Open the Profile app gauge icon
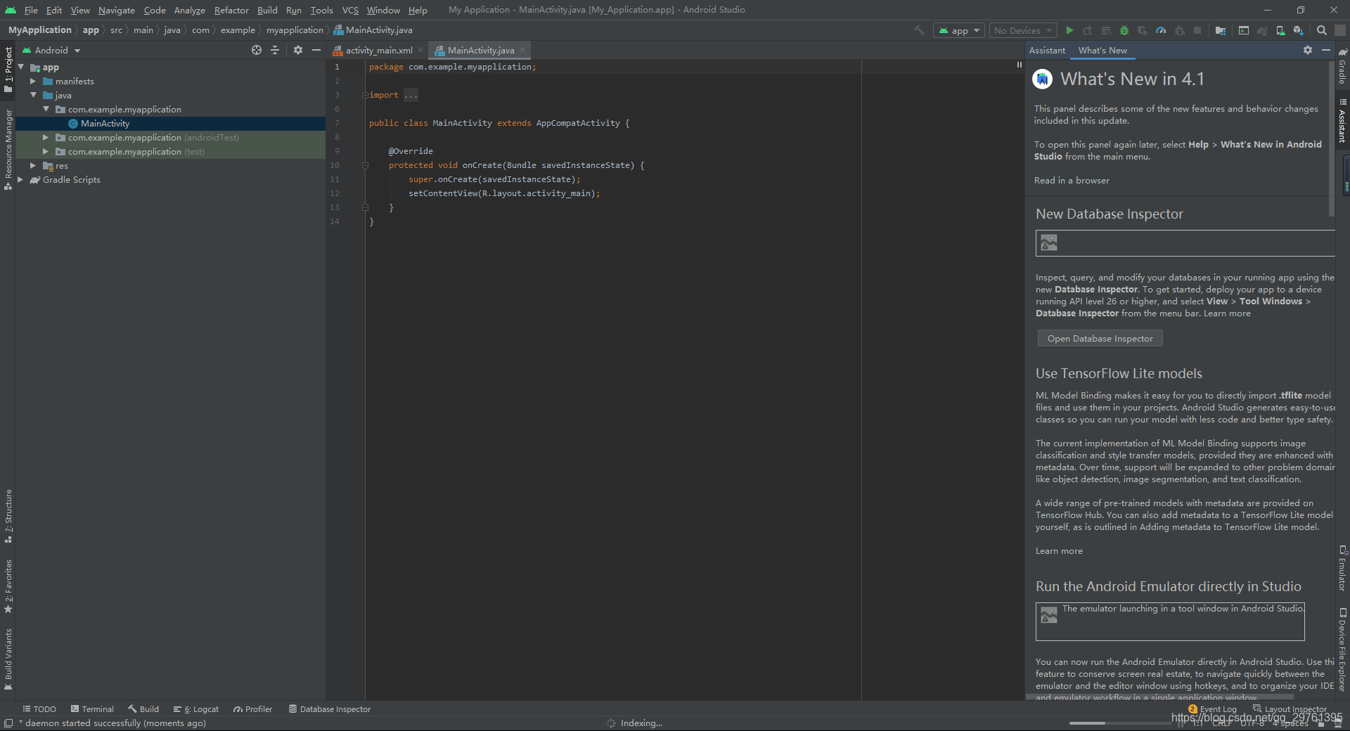This screenshot has width=1350, height=731. [1161, 30]
